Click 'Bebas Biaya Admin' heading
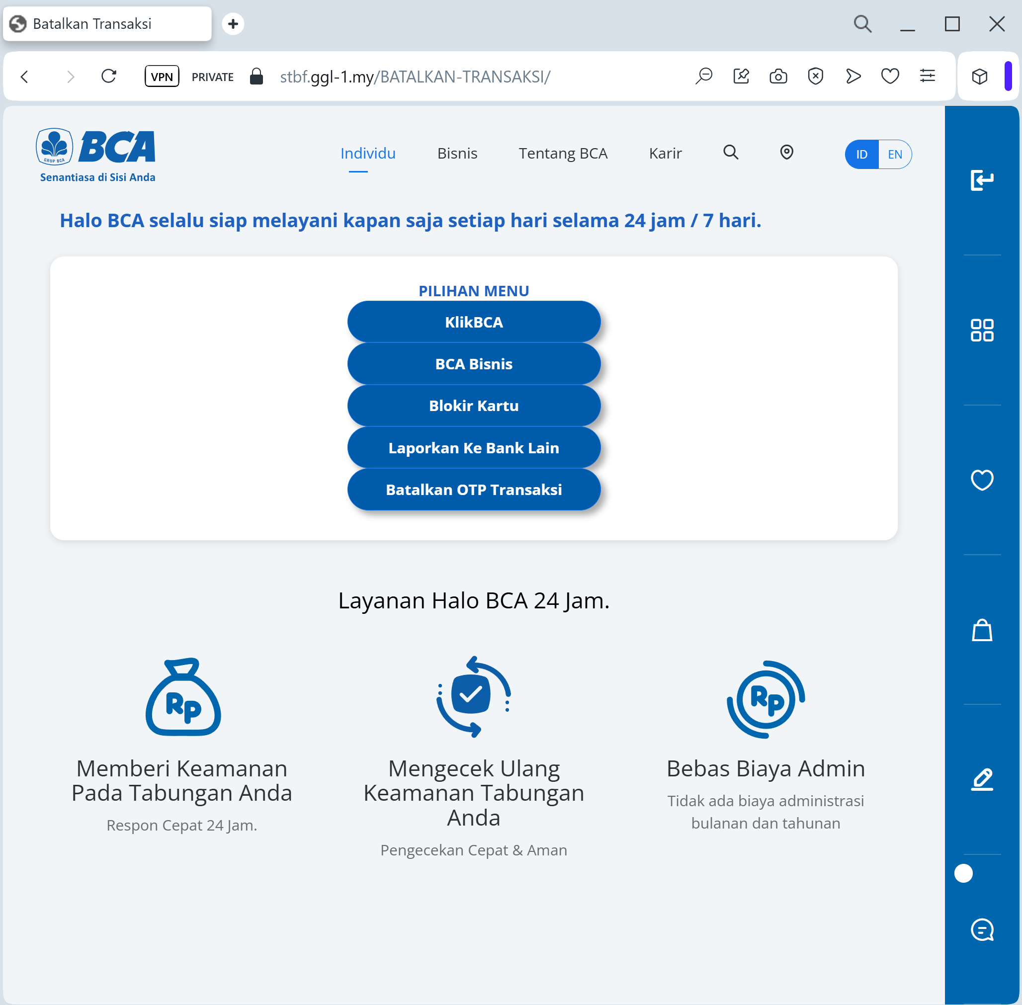The image size is (1022, 1005). [766, 768]
